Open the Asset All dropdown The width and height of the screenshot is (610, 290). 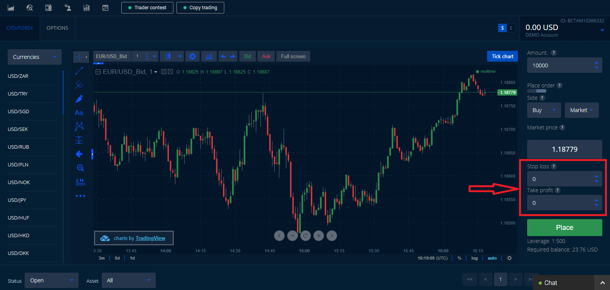tap(129, 280)
